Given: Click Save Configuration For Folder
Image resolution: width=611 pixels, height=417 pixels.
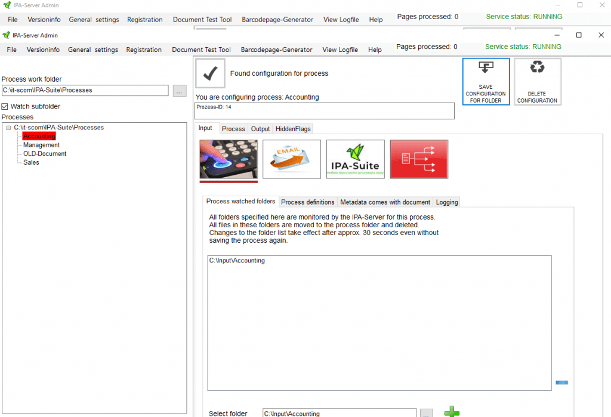Looking at the screenshot, I should 486,82.
